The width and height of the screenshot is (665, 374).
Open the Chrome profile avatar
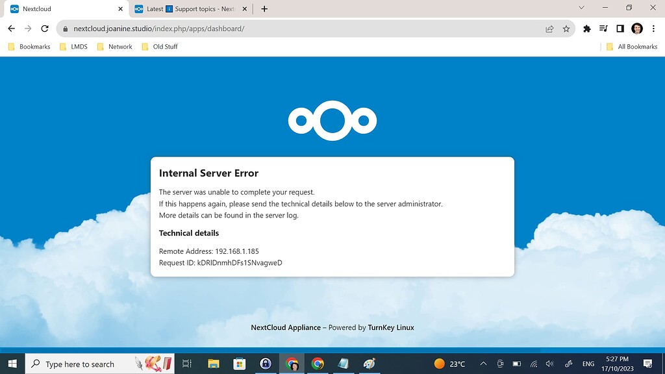pyautogui.click(x=637, y=29)
